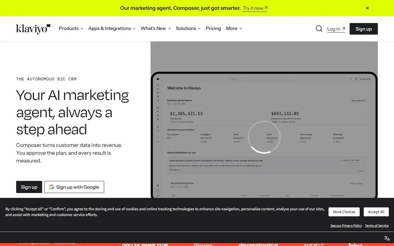394x246 pixels.
Task: Click the arrow icon next to Log in
Action: coord(343,29)
